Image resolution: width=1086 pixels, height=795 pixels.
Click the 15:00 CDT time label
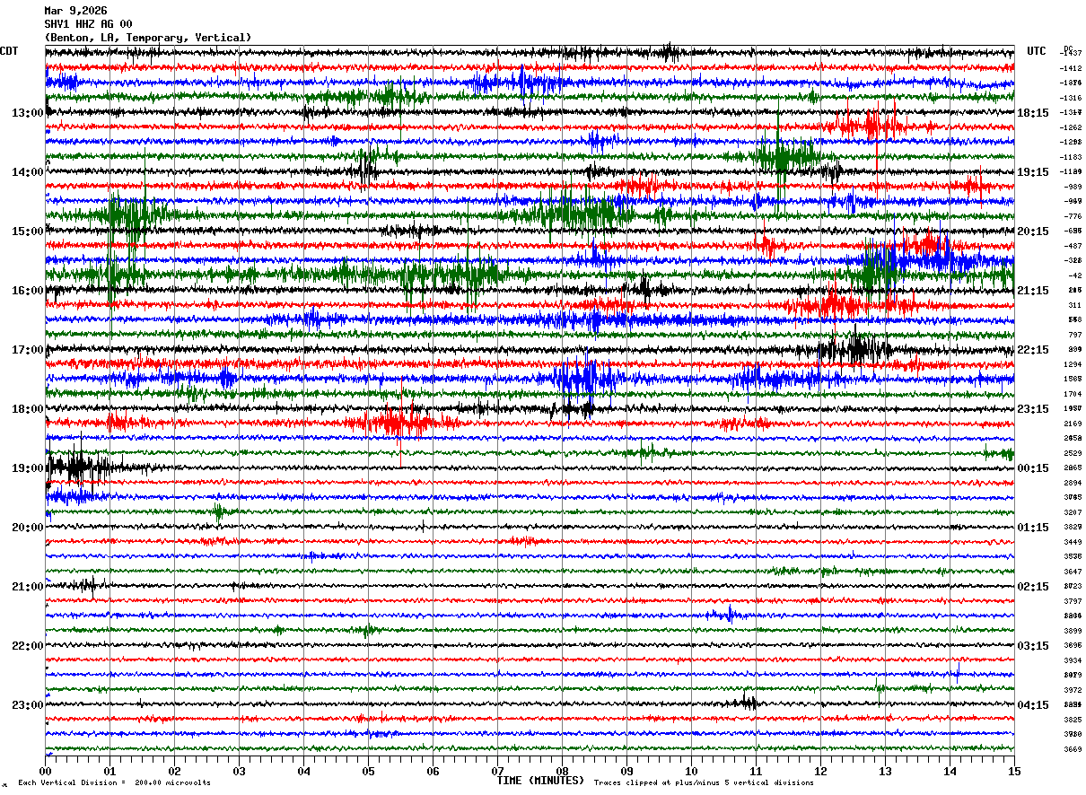pos(28,232)
